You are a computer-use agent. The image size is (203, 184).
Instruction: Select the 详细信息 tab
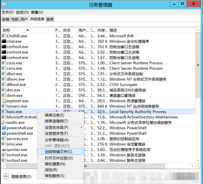37,19
